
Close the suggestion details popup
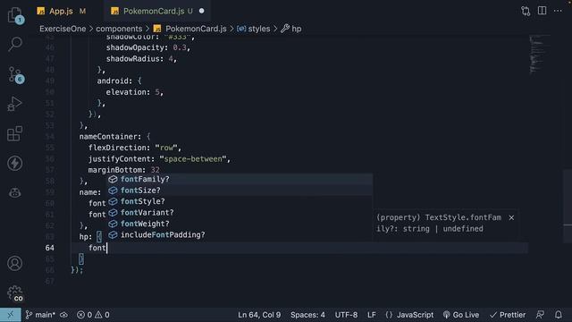(511, 217)
